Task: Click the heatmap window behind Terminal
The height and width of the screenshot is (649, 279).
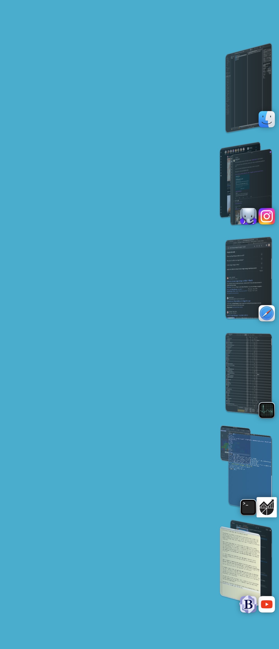Action: coord(224,444)
